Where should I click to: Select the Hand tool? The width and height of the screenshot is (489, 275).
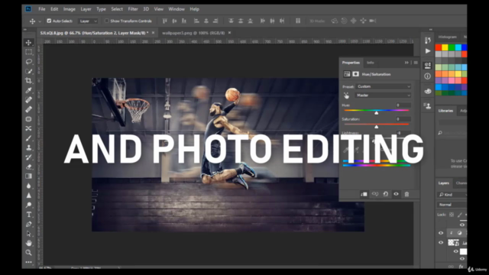pos(29,243)
